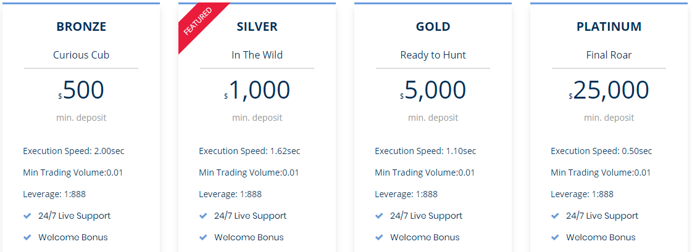Click the $1,000 minimum deposit amount

[257, 90]
